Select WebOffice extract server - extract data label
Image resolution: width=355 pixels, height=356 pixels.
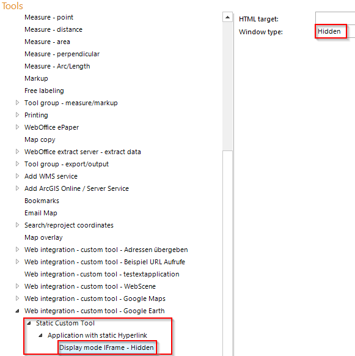tap(82, 152)
